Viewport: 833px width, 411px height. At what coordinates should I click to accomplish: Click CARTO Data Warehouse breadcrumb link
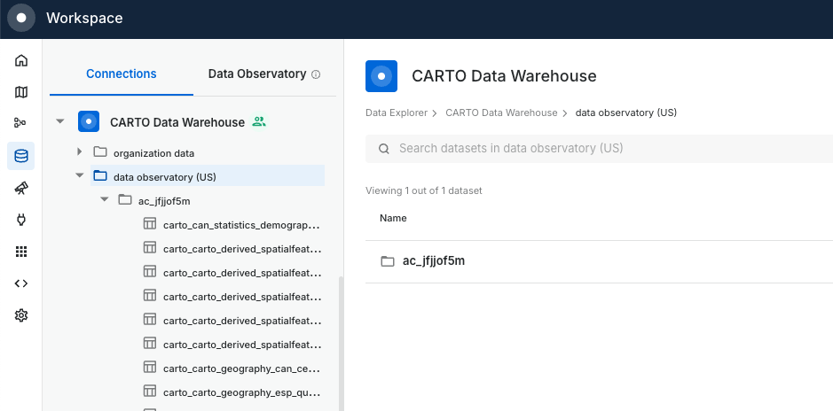coord(501,113)
